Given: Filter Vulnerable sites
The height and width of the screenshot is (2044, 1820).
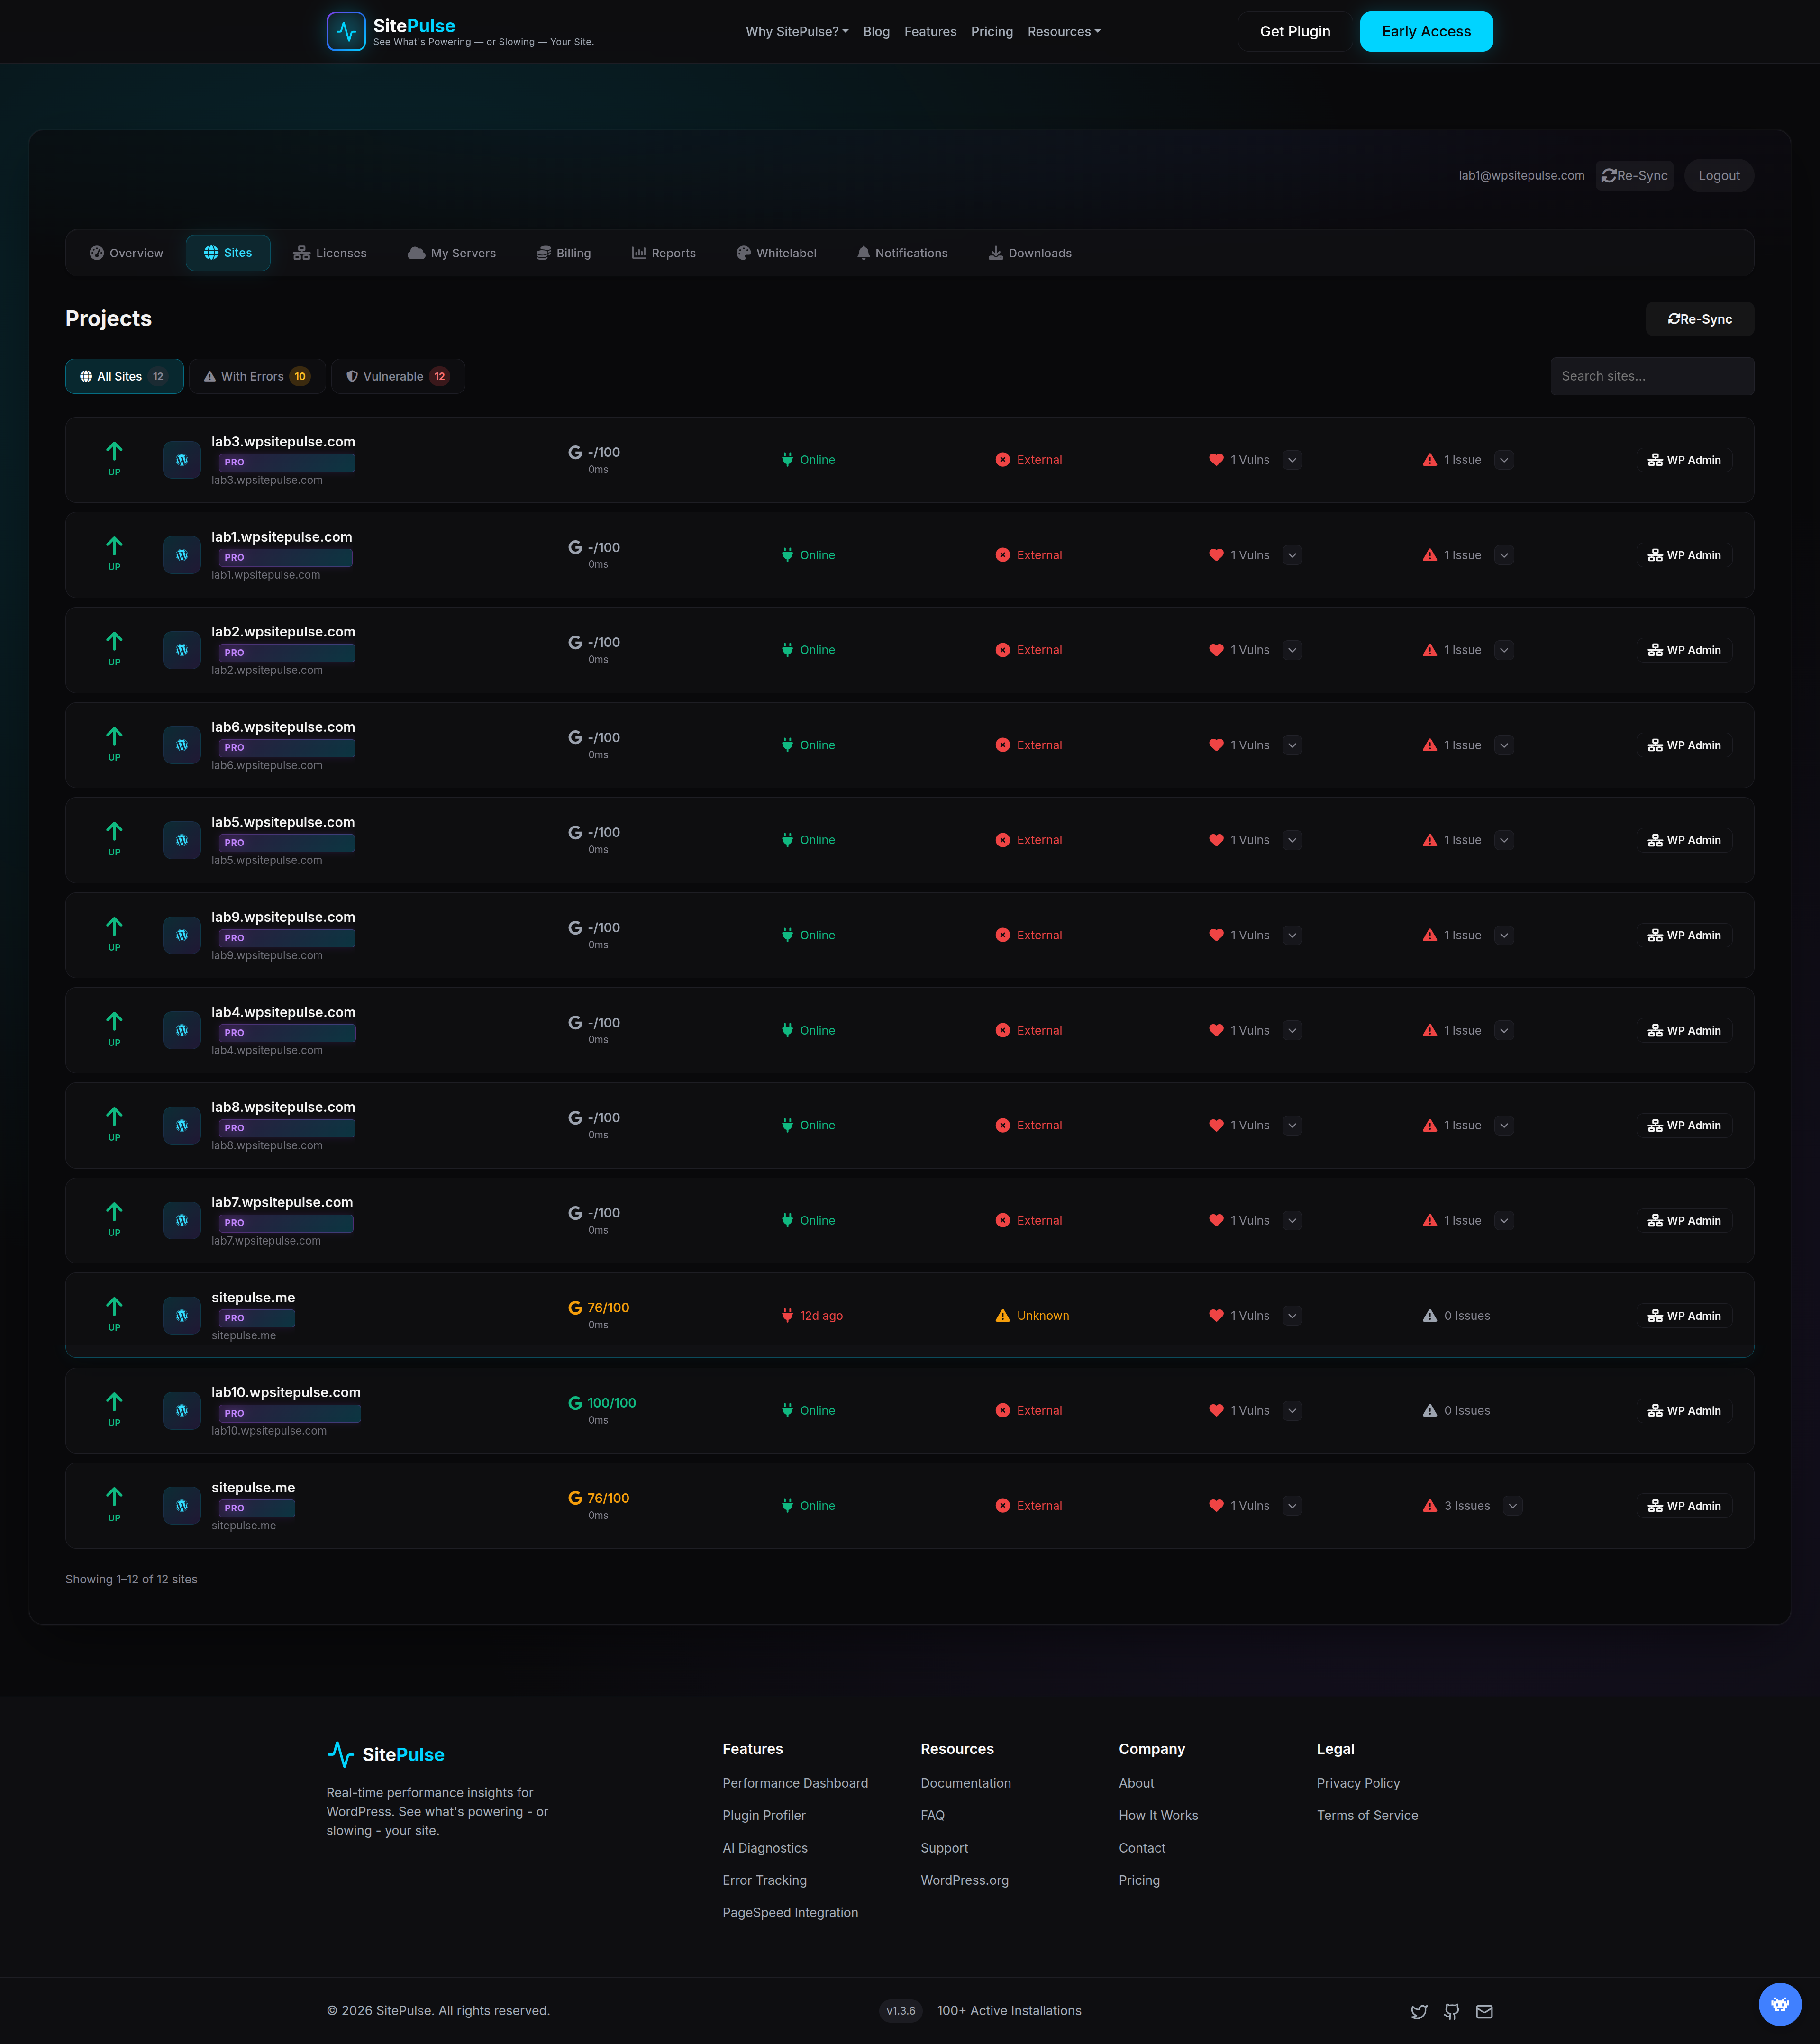Looking at the screenshot, I should point(398,376).
